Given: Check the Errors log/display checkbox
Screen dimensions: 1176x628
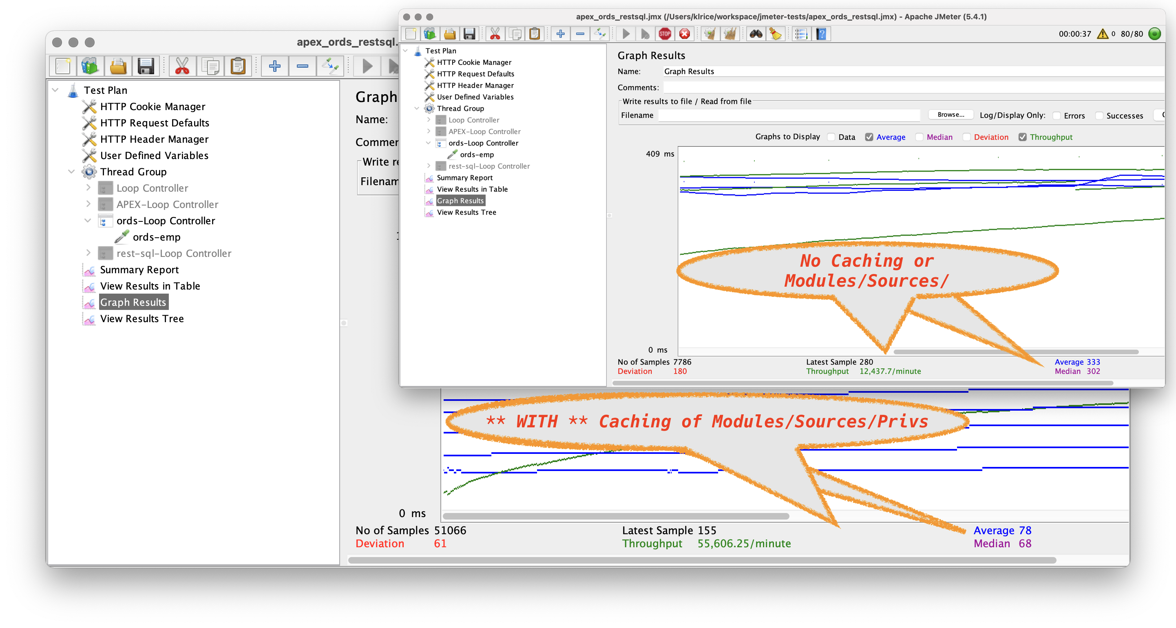Looking at the screenshot, I should coord(1057,115).
